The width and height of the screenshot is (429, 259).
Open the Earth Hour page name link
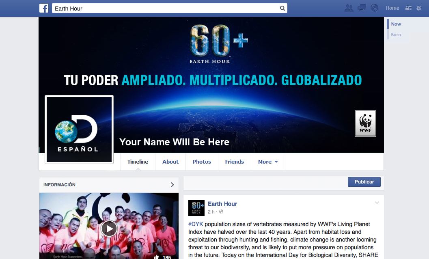point(222,204)
